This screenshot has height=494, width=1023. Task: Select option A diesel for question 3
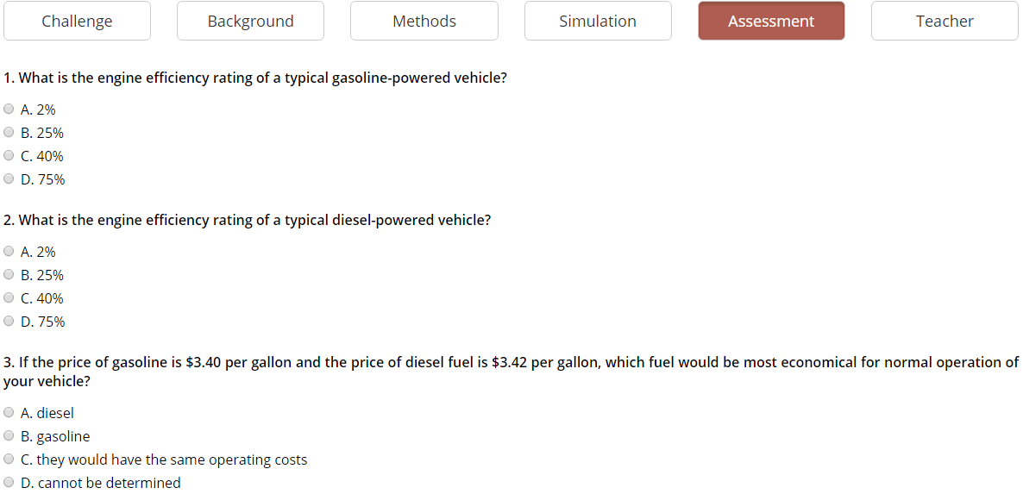click(9, 412)
